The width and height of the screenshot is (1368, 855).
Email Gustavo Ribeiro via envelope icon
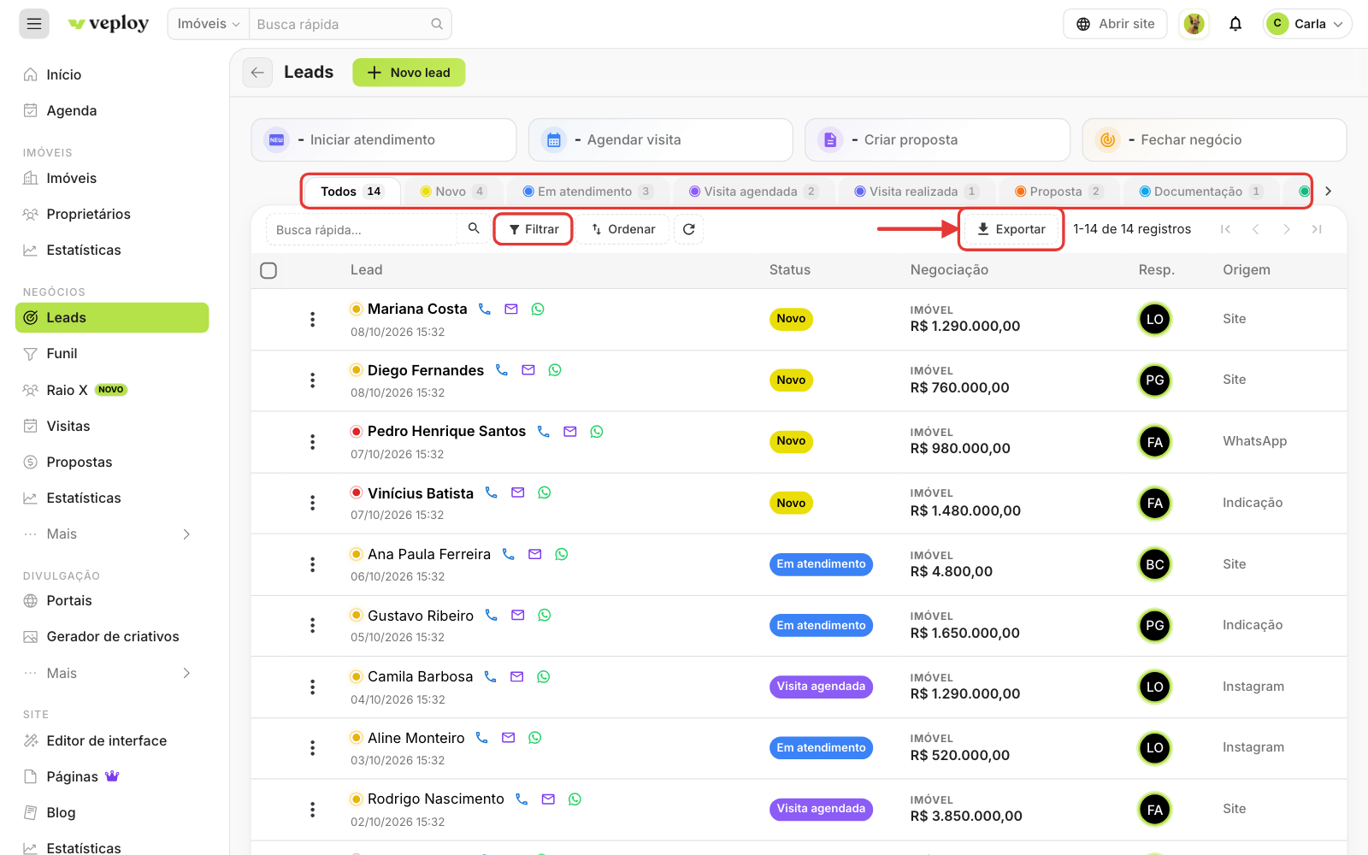click(518, 615)
